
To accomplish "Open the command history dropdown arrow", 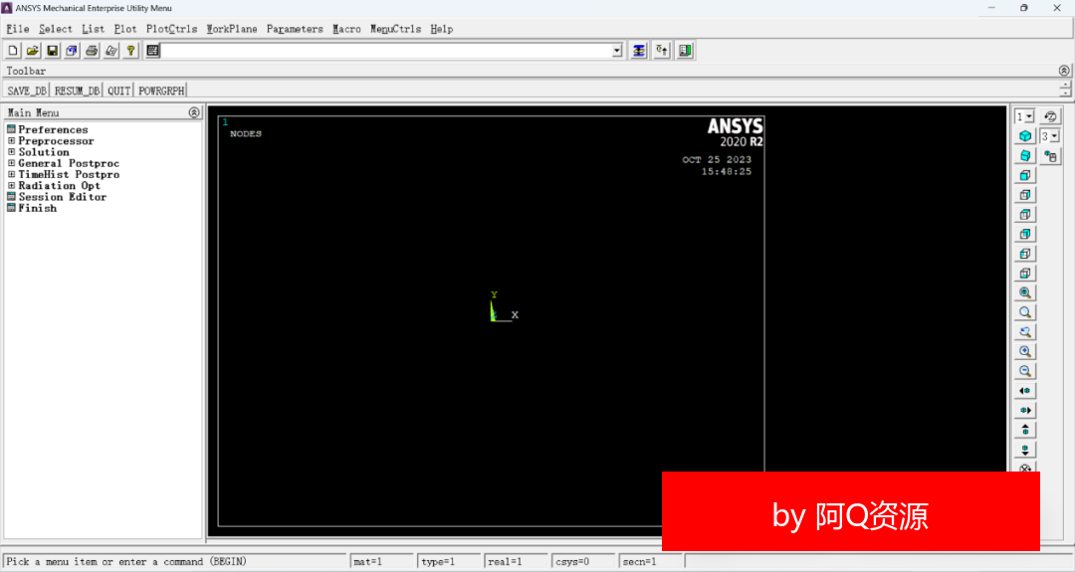I will 616,51.
